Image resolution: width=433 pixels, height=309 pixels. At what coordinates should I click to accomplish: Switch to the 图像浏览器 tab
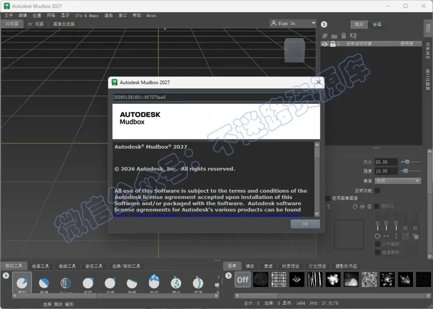[64, 24]
